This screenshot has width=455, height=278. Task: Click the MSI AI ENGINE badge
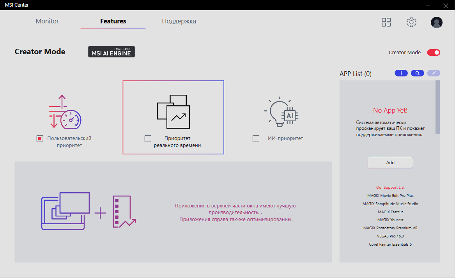pyautogui.click(x=112, y=51)
